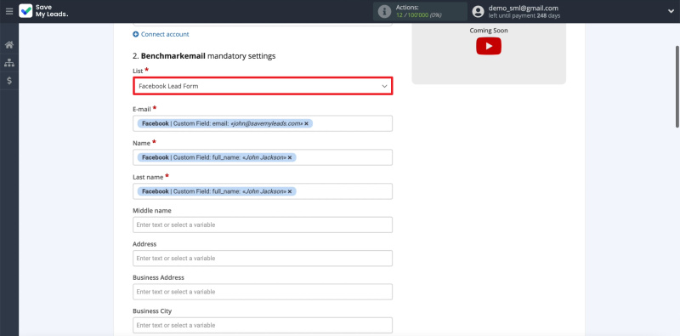
Task: Click the Actions counter 12 / 100'000 text
Action: click(418, 15)
